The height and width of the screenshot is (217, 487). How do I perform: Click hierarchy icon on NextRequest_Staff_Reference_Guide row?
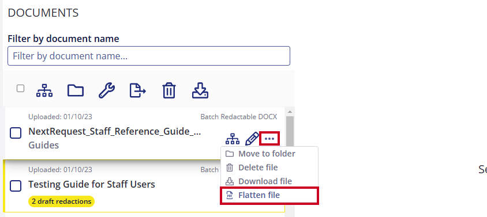tap(233, 139)
